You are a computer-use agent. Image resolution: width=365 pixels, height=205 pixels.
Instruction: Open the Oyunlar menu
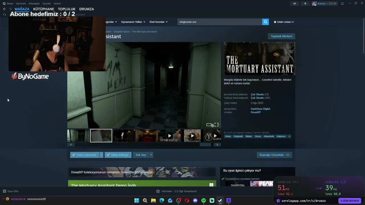(x=47, y=4)
